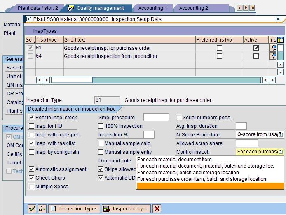Open table configuration icon in InspTypes header
The height and width of the screenshot is (215, 286).
coord(280,39)
